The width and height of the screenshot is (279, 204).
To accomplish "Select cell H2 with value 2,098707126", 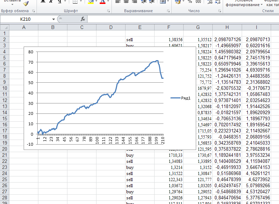I will coord(227,39).
